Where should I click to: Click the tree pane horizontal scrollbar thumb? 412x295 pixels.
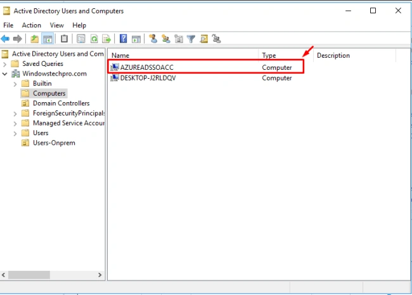click(x=29, y=275)
